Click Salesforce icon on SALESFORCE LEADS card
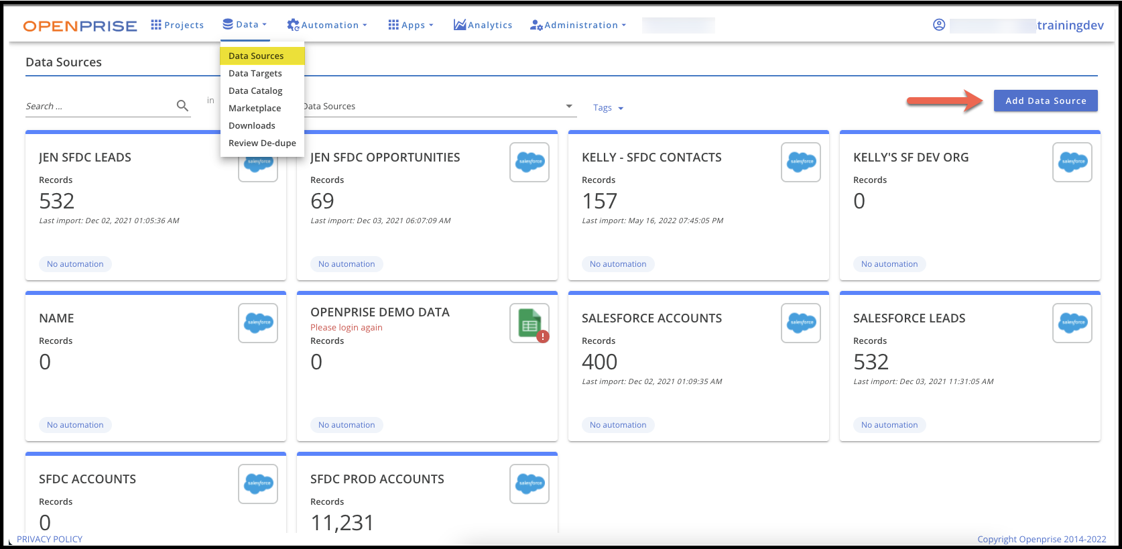1122x549 pixels. pos(1072,322)
